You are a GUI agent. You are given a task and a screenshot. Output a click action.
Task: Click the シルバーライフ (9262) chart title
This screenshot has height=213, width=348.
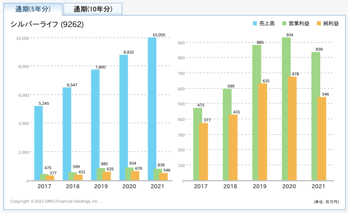point(47,24)
